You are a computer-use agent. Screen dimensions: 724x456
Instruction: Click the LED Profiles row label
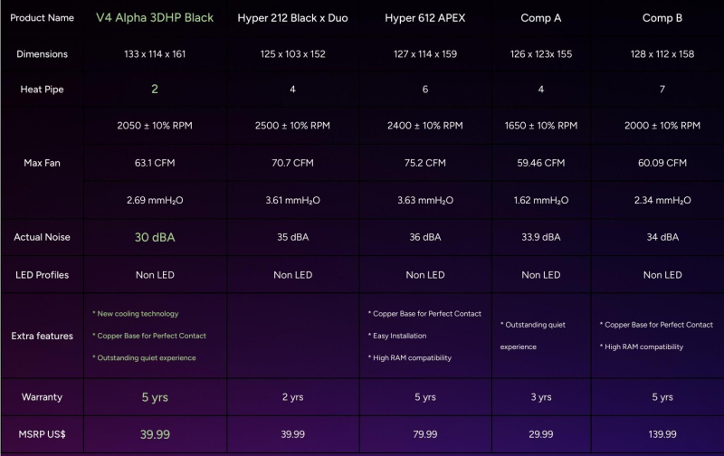click(42, 275)
